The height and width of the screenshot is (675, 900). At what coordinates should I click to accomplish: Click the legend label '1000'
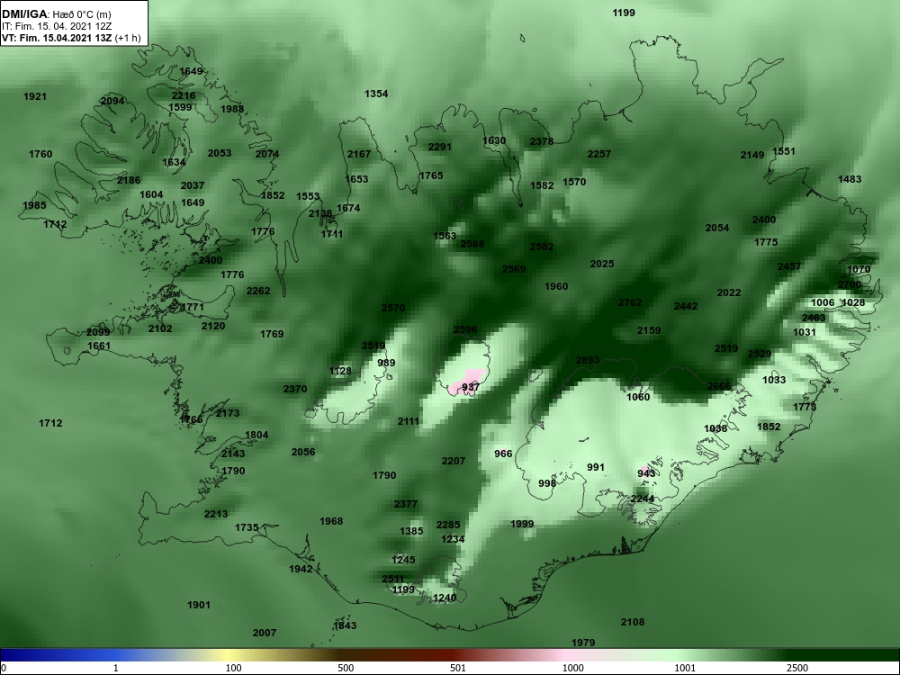[572, 668]
